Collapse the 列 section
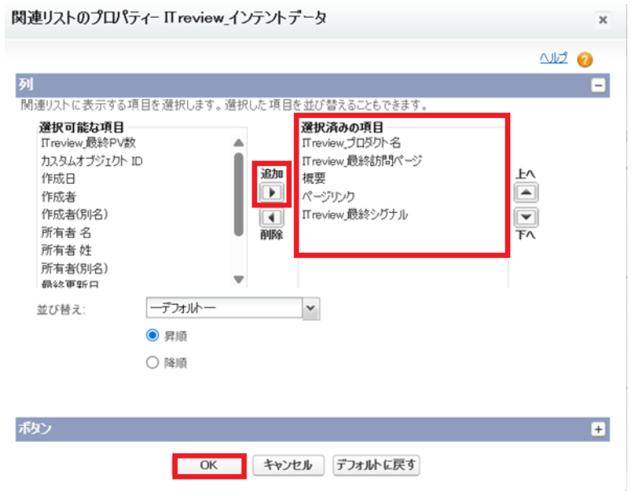Viewport: 633px width, 496px height. coord(598,85)
